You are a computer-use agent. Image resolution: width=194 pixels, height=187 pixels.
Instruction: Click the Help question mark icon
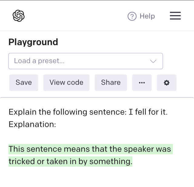point(132,16)
